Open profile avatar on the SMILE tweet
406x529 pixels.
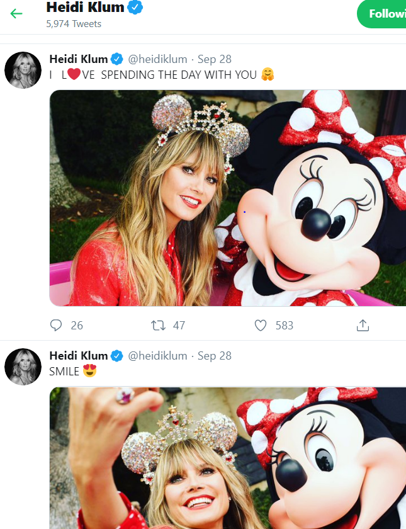coord(23,367)
